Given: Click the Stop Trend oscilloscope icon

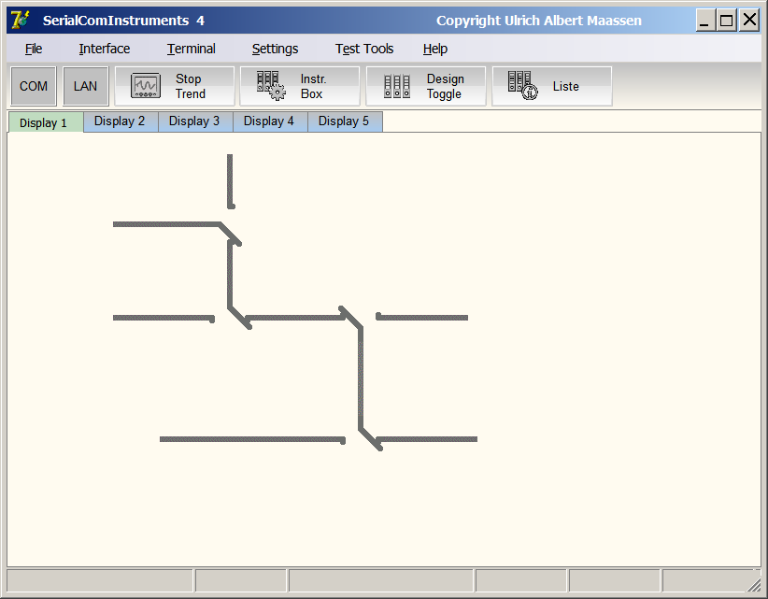Looking at the screenshot, I should [x=146, y=86].
